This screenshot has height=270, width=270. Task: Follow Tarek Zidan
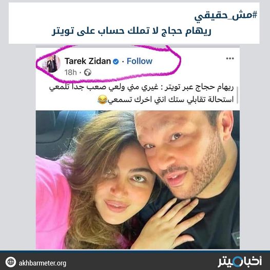[x=140, y=61]
